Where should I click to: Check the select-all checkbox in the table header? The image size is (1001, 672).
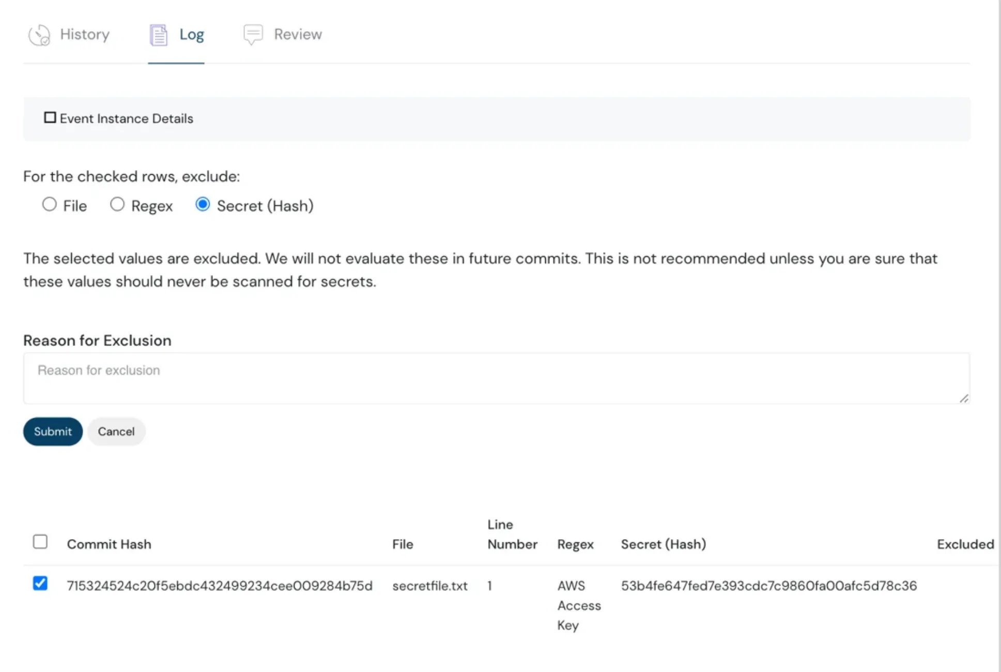40,542
